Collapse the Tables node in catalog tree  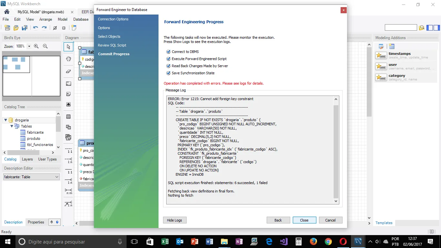[12, 126]
